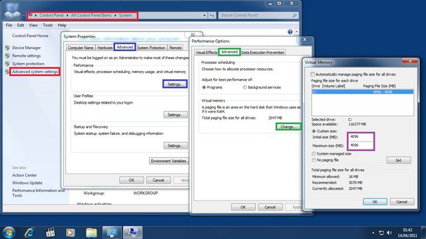Click the volume speaker tray icon

tap(389, 233)
